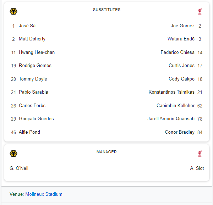
Task: Open Gonçalo Guedes player entry
Action: pyautogui.click(x=36, y=118)
